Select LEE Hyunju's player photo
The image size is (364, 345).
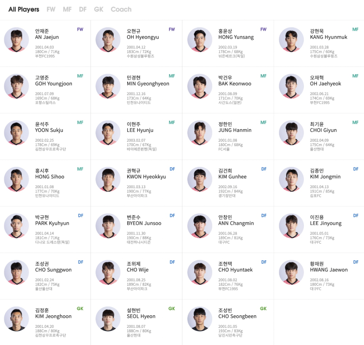108,133
